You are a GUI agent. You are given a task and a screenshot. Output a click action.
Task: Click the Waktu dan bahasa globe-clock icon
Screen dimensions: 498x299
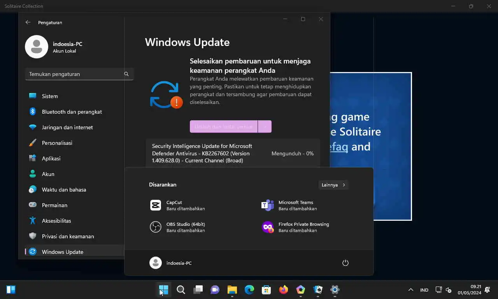33,190
